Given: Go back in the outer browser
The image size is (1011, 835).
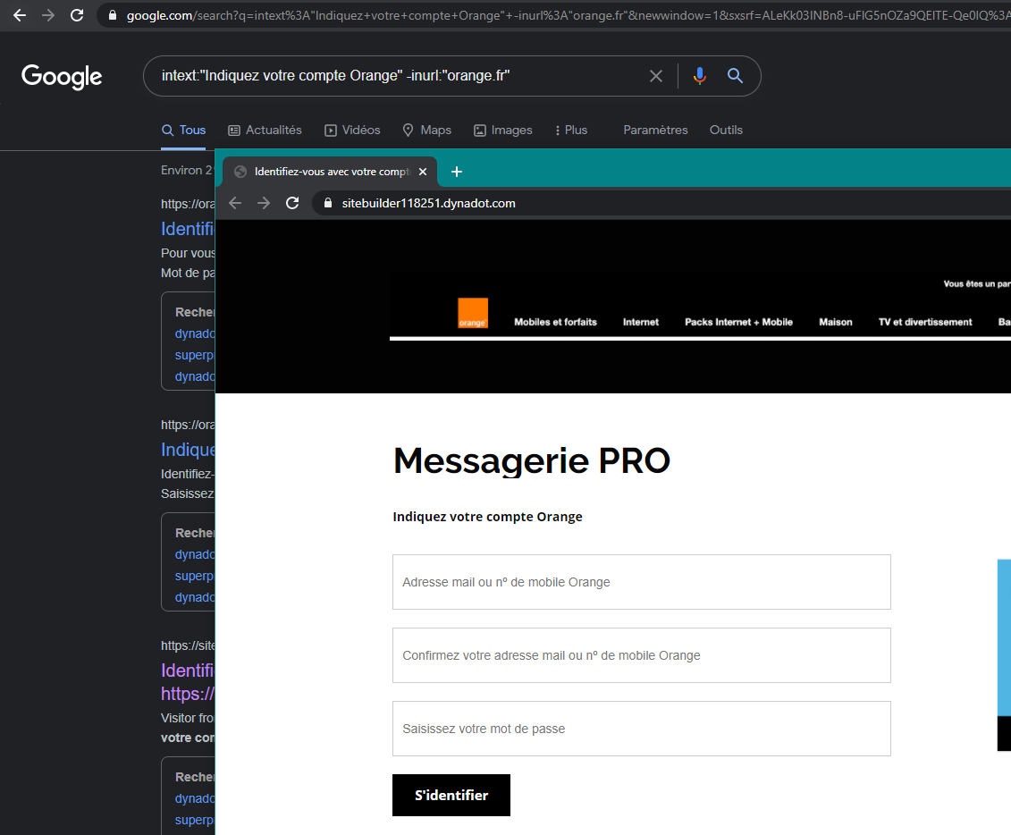Looking at the screenshot, I should coord(20,15).
